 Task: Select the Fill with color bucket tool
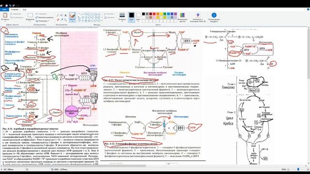coord(62,15)
